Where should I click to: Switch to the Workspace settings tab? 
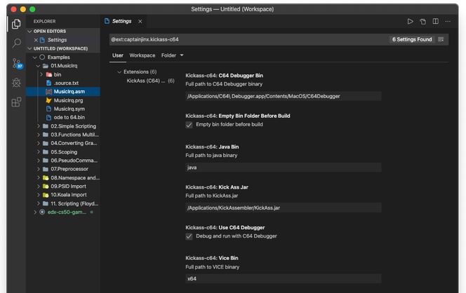point(142,55)
